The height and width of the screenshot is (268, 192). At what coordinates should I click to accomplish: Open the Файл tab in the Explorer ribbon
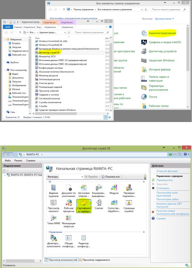coord(8,27)
